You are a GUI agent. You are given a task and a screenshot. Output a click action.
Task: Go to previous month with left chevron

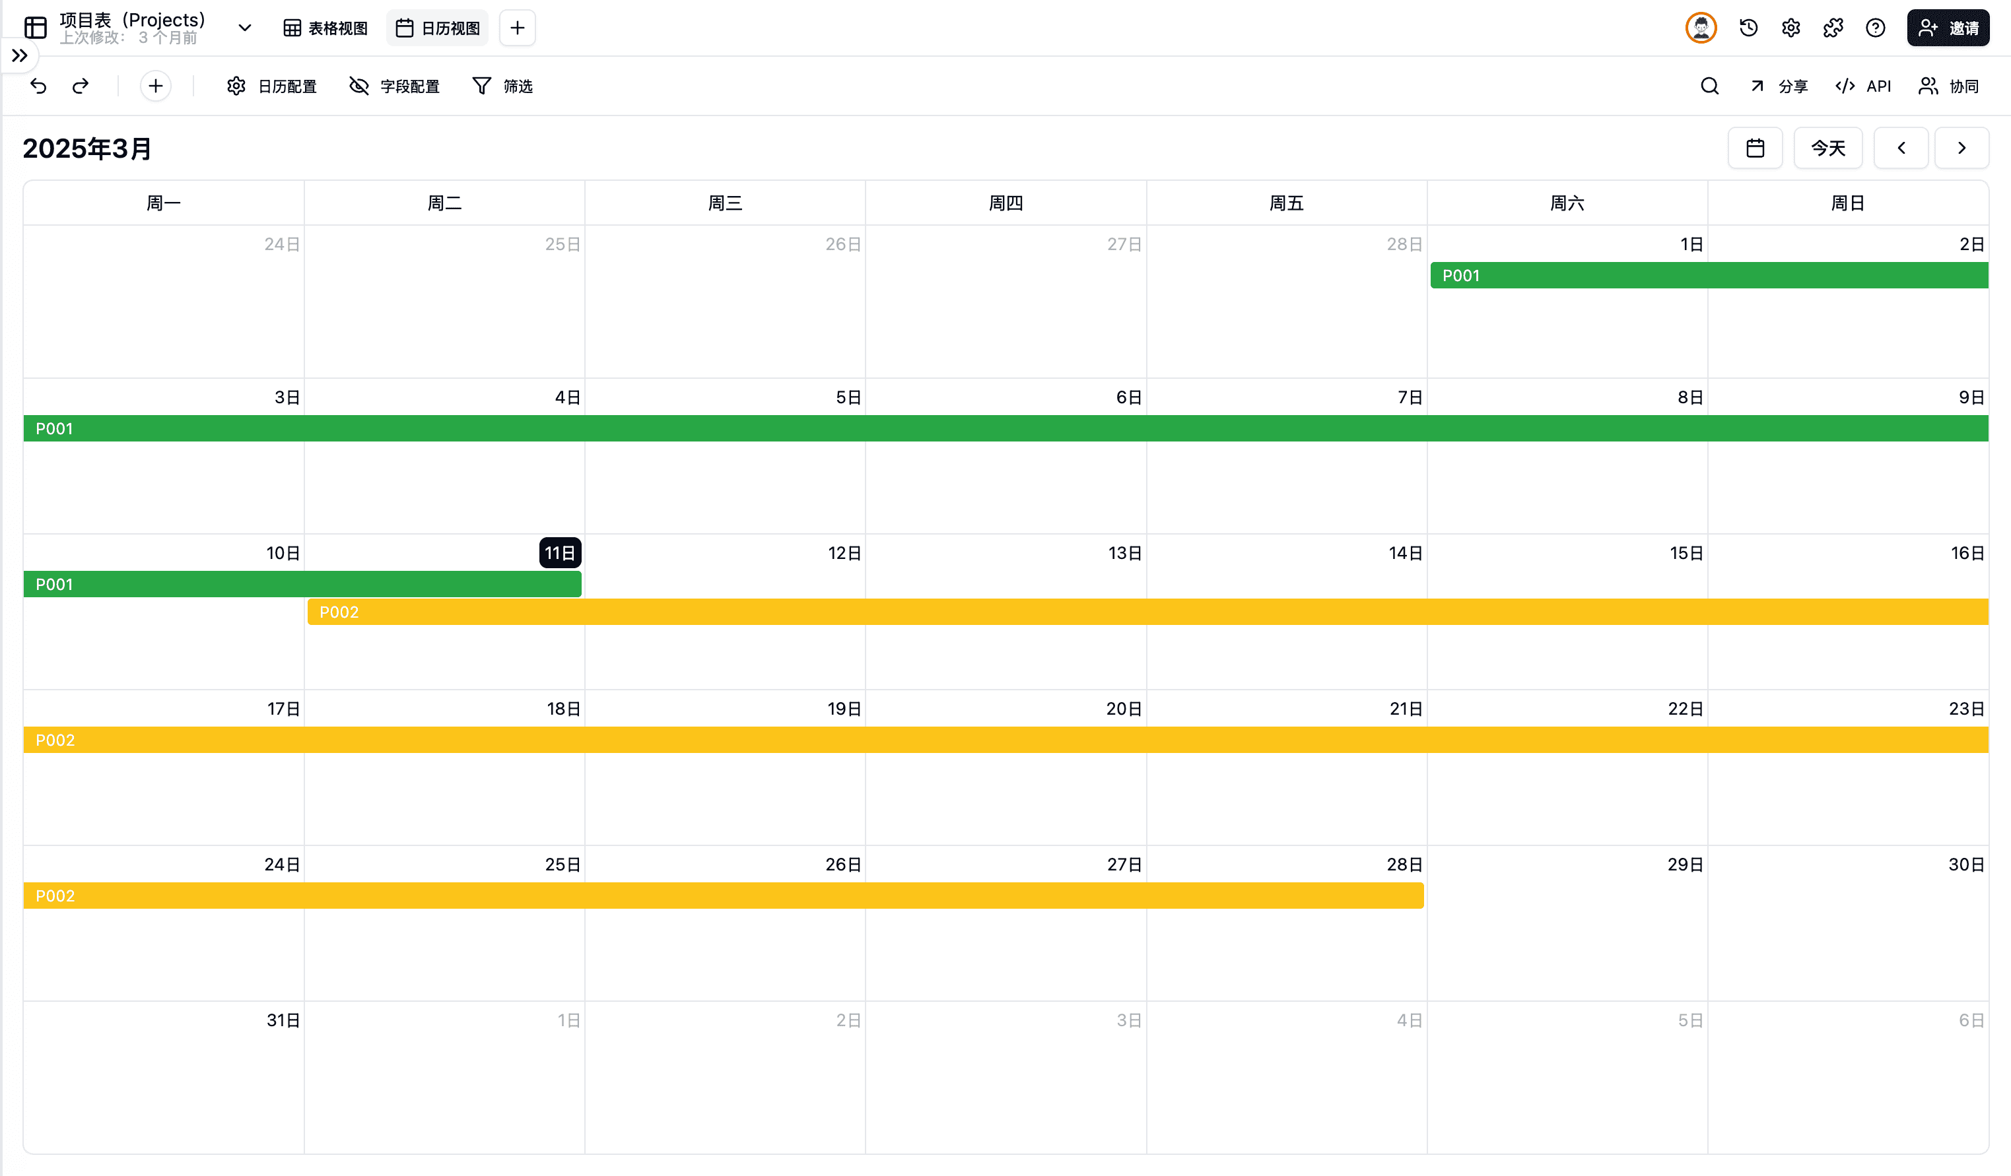click(x=1901, y=148)
